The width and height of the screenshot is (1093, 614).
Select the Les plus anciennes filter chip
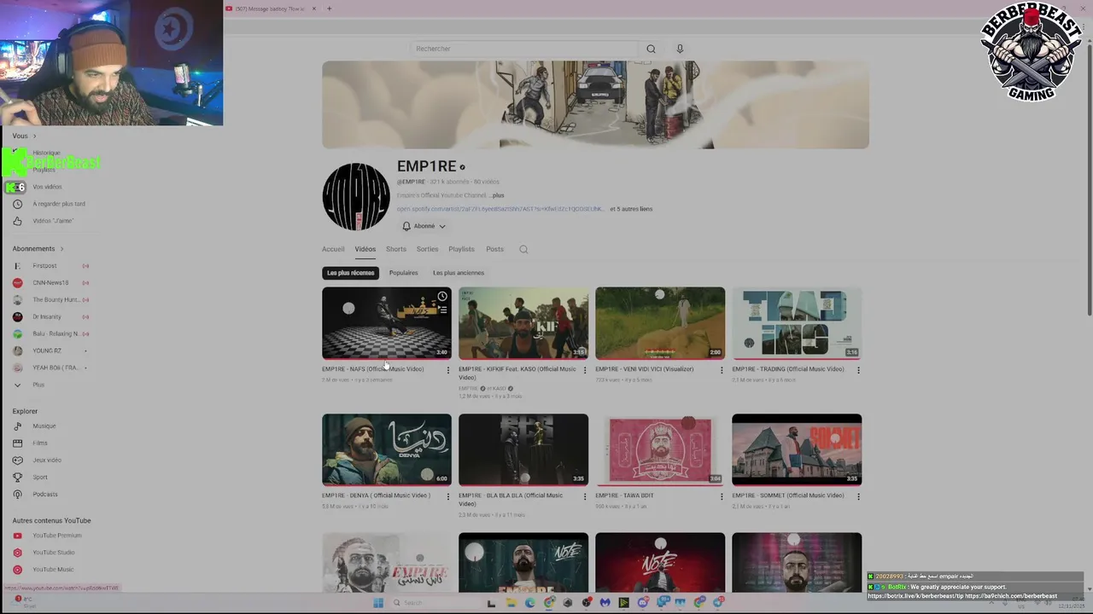pos(459,273)
